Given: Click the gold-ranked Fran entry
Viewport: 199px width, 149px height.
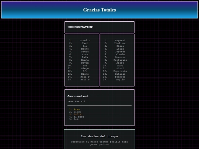Looking at the screenshot, I should coord(77,109).
